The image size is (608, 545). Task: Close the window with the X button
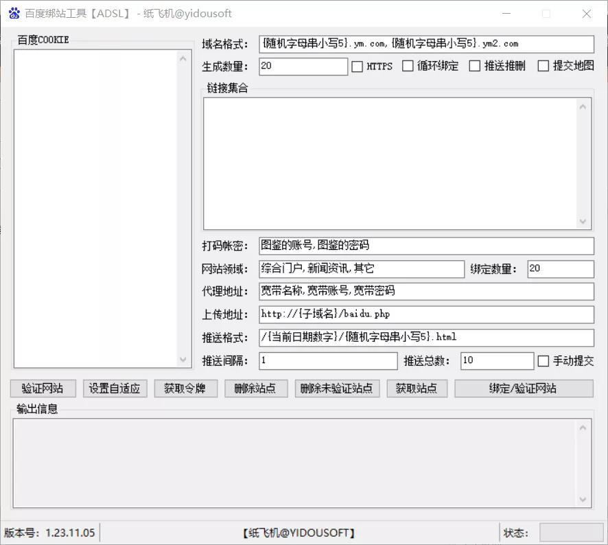586,14
